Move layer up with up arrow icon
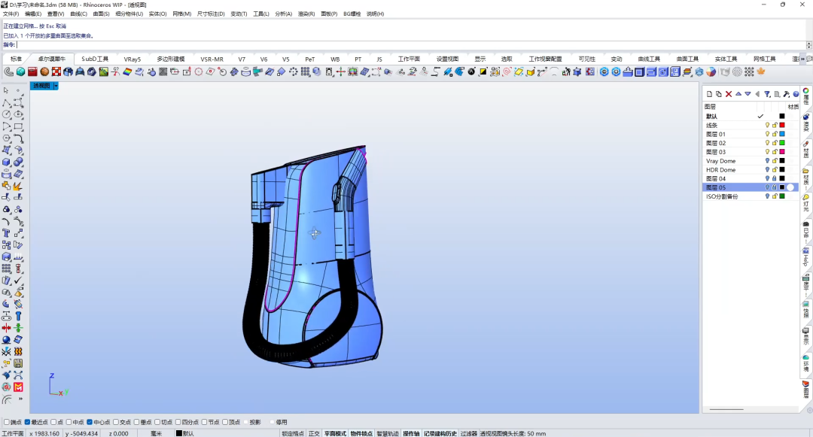This screenshot has height=437, width=813. (x=738, y=94)
